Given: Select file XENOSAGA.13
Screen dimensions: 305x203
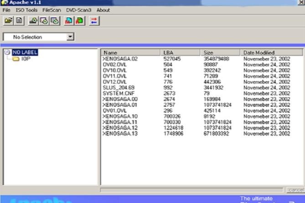Looking at the screenshot, I should pos(120,134).
